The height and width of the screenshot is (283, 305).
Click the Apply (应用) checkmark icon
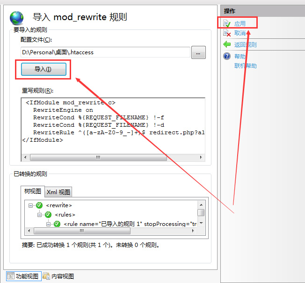point(227,23)
